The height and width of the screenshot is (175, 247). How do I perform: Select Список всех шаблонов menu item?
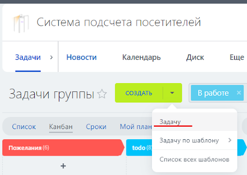point(194,160)
